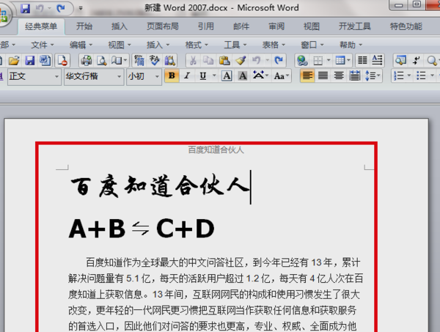Click the full screen reading book icon

click(x=117, y=60)
